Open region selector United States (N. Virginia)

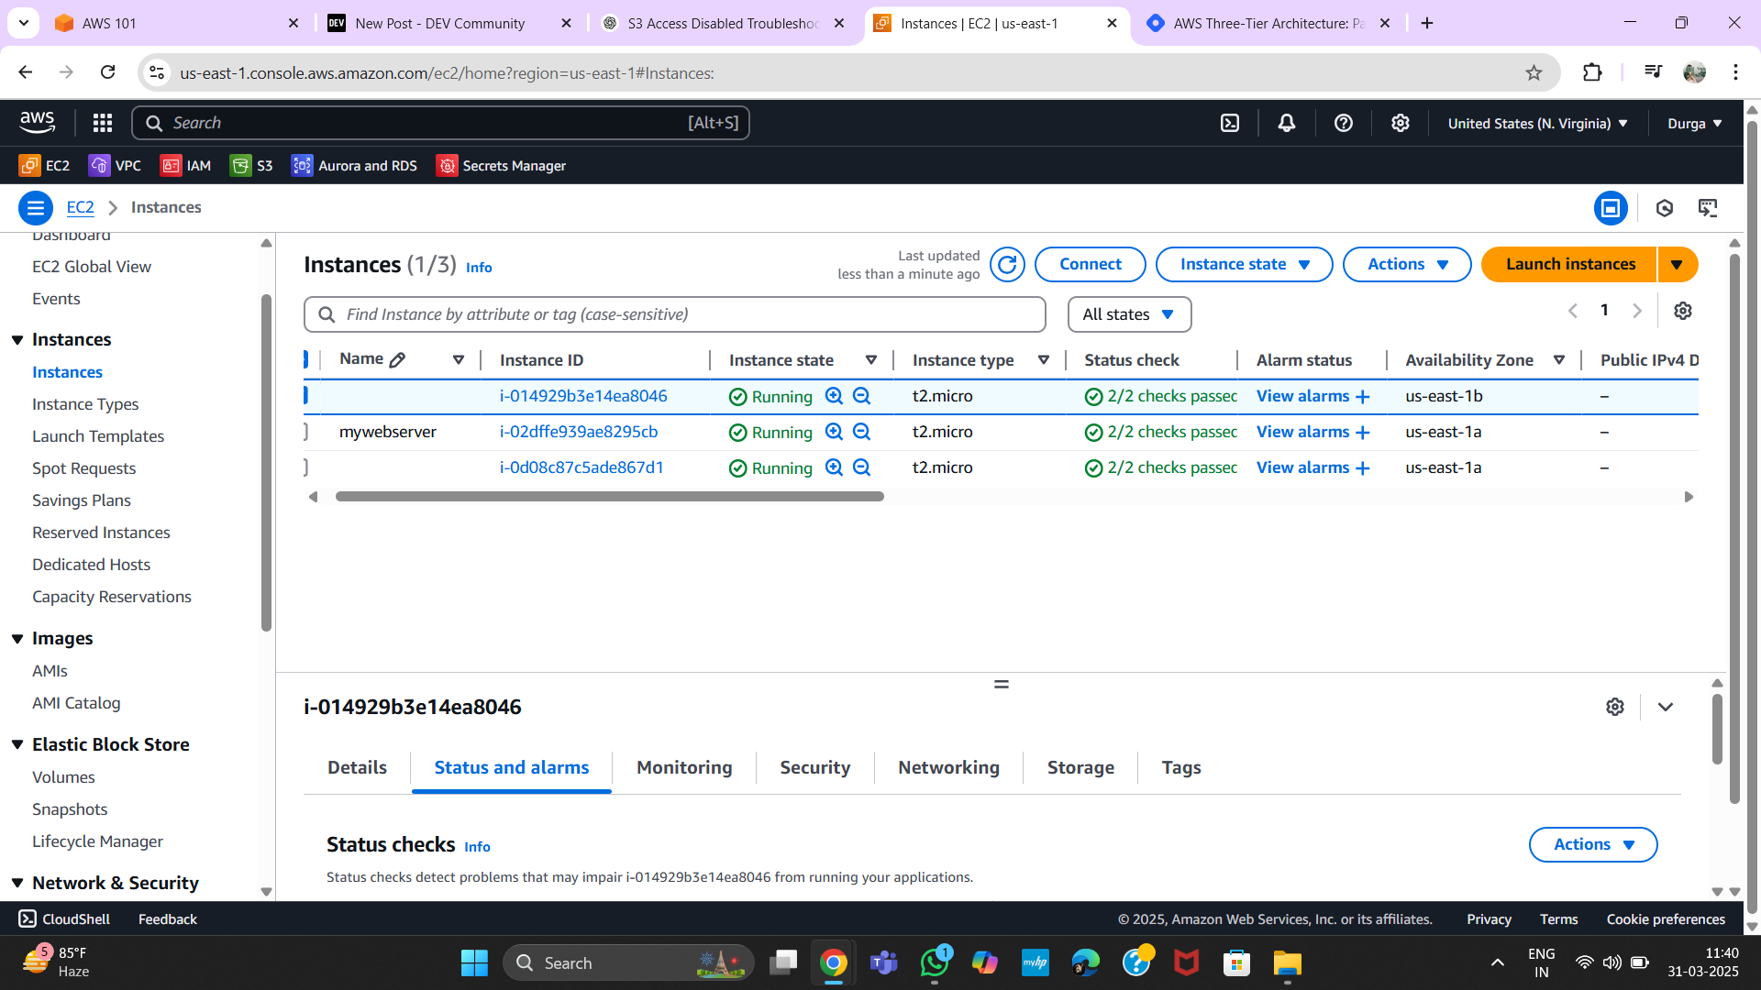(x=1538, y=123)
